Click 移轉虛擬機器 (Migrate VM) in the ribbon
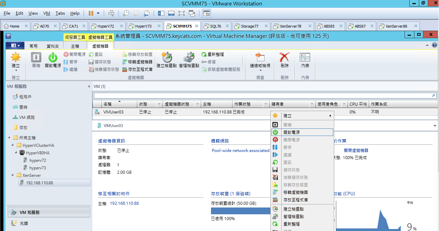Viewport: 439px width, 231px height. pyautogui.click(x=137, y=62)
